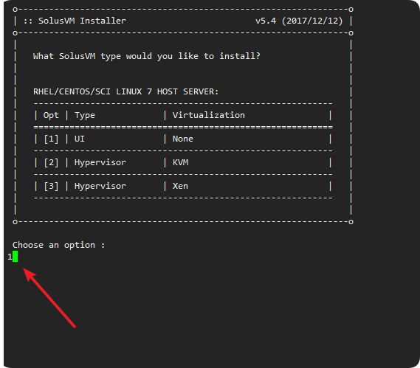
Task: Click the 'KVM' virtualization value
Action: [181, 162]
